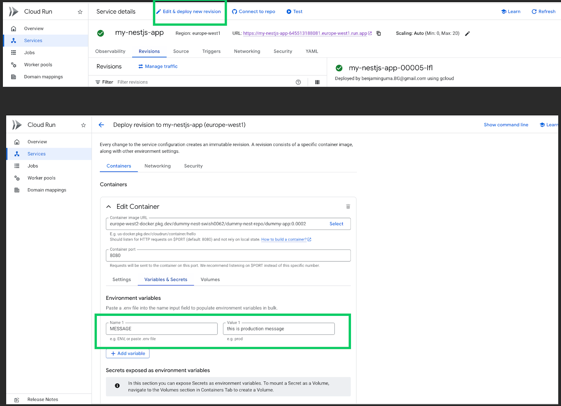Open Overview in the Deploy revision sidebar
Screen dimensions: 561x406
point(37,142)
